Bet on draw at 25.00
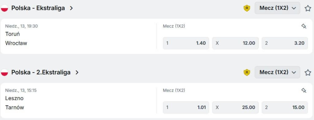314x120 pixels. coord(235,107)
